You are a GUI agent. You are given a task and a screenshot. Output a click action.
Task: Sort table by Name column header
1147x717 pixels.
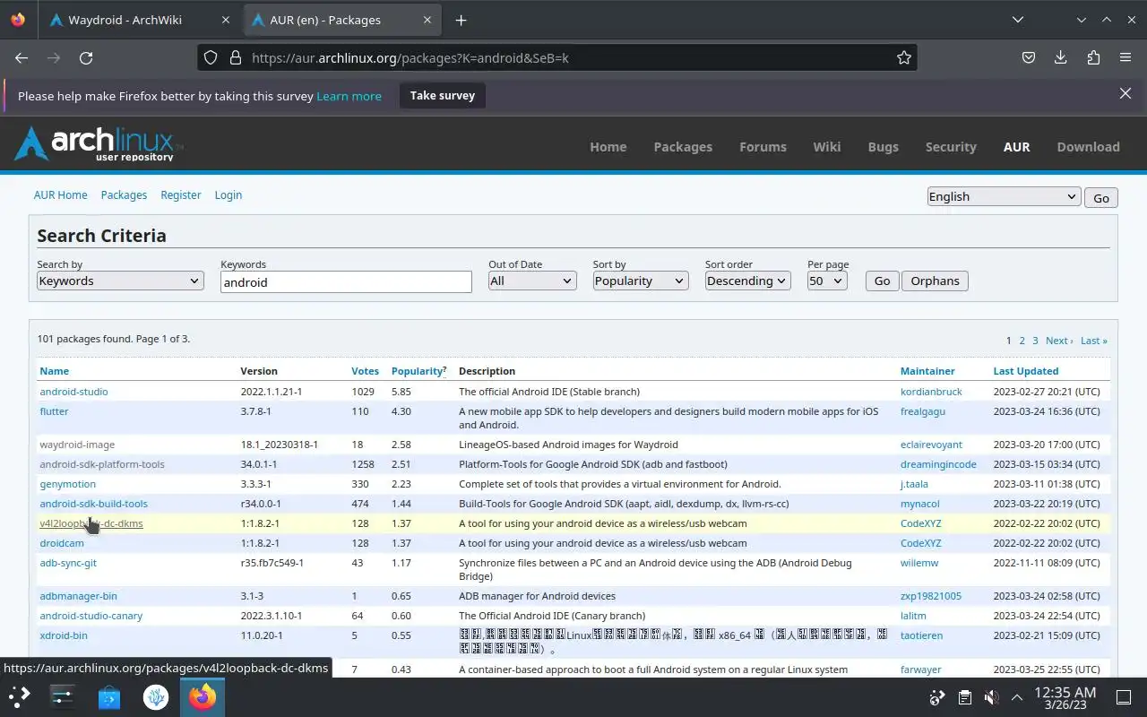click(55, 371)
